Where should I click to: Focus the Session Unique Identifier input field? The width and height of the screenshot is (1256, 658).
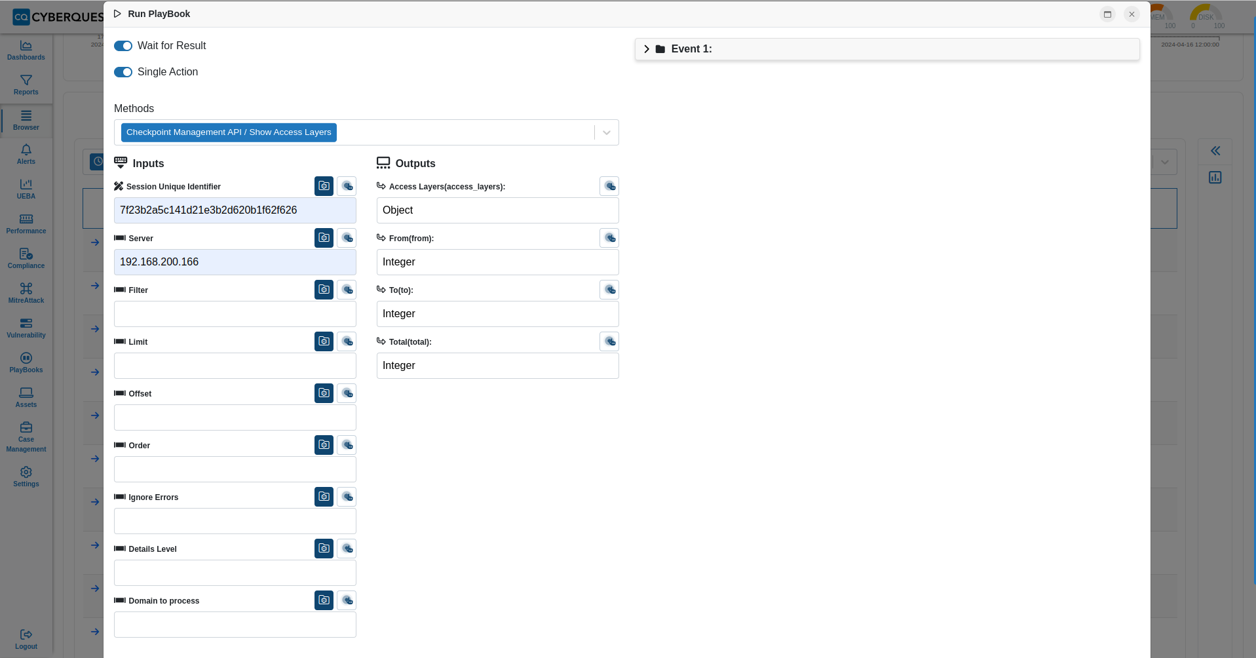235,210
